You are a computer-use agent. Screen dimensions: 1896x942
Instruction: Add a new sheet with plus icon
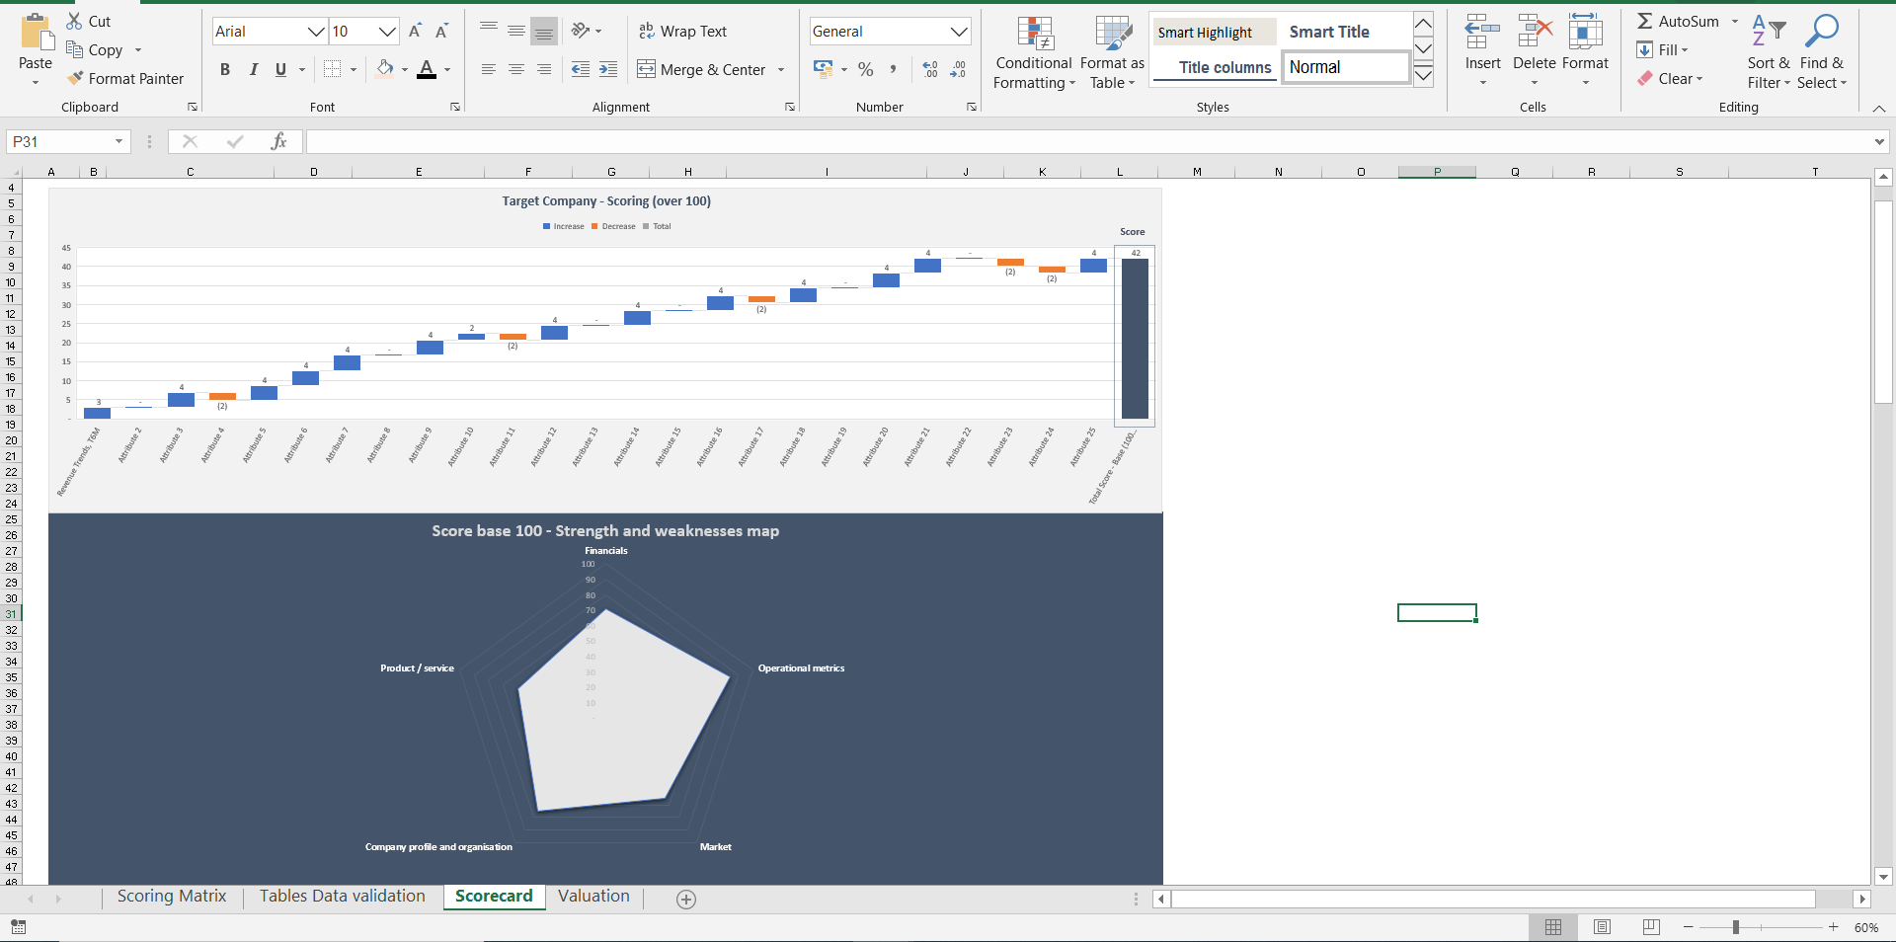point(686,899)
